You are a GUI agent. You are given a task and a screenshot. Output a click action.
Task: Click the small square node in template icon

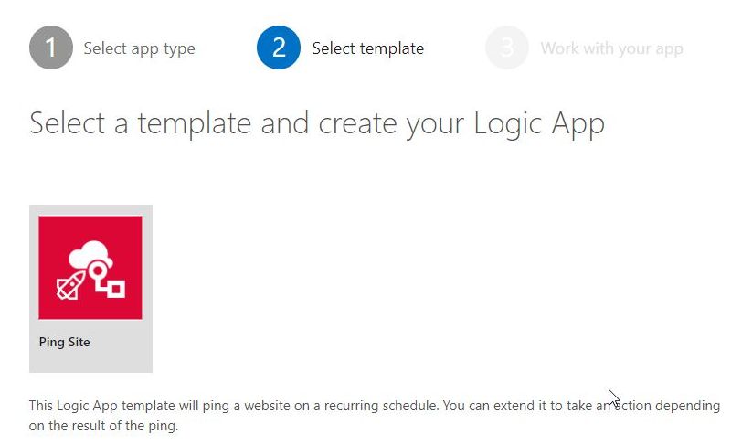[116, 290]
